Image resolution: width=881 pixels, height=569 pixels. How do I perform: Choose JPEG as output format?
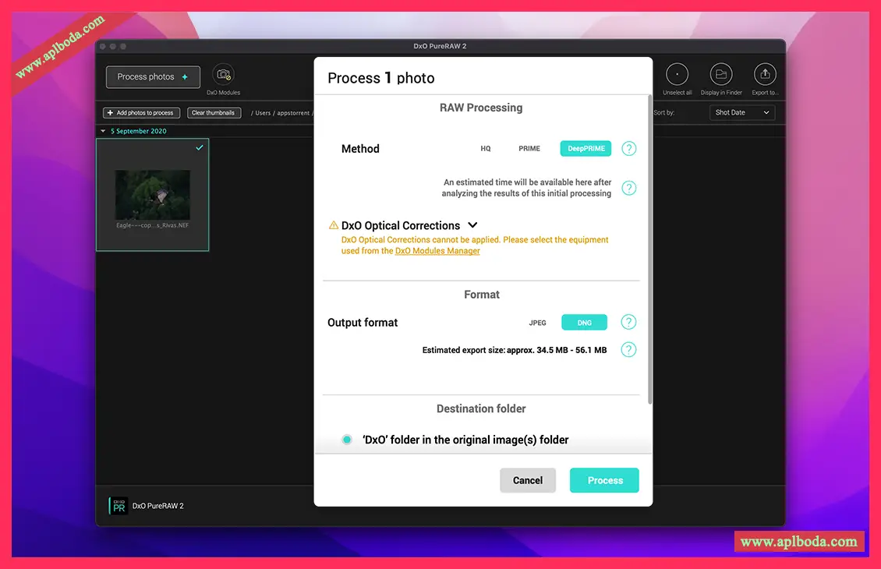coord(537,323)
